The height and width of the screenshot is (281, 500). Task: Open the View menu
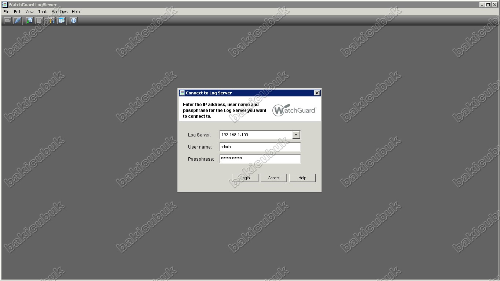pos(29,12)
